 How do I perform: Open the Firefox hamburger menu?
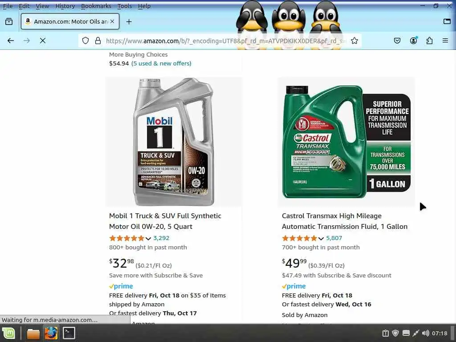(x=445, y=41)
